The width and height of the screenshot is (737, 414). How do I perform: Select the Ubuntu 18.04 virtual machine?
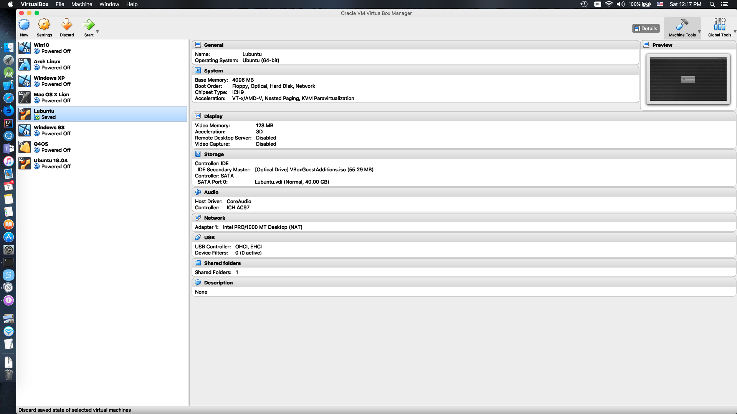tap(102, 163)
